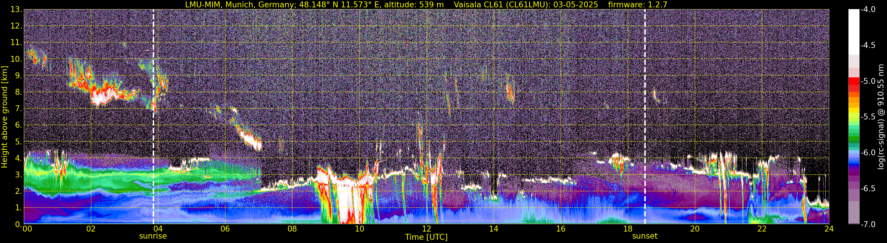The height and width of the screenshot is (243, 887).
Task: Click the white dashed sunrise marker line
Action: click(153, 117)
